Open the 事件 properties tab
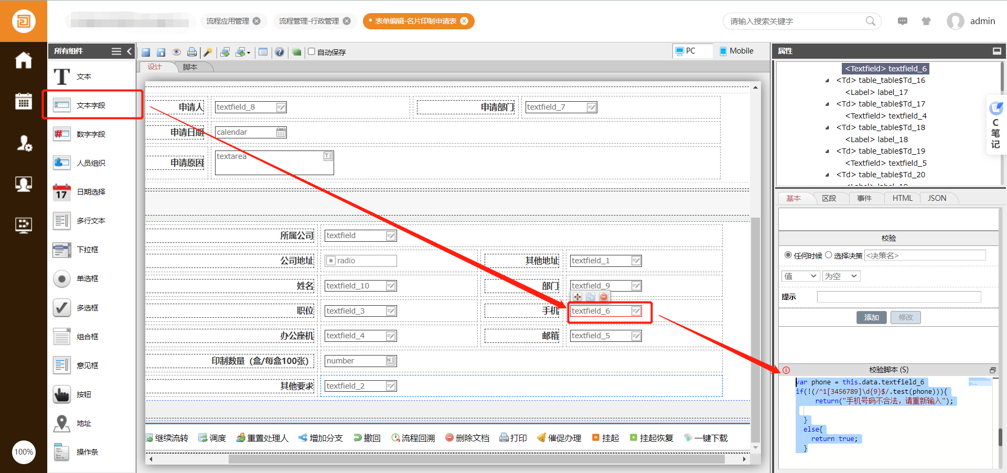Viewport: 1007px width, 473px height. pos(864,198)
